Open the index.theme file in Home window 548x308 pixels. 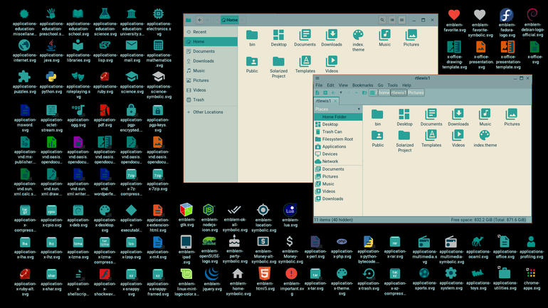coord(358,41)
